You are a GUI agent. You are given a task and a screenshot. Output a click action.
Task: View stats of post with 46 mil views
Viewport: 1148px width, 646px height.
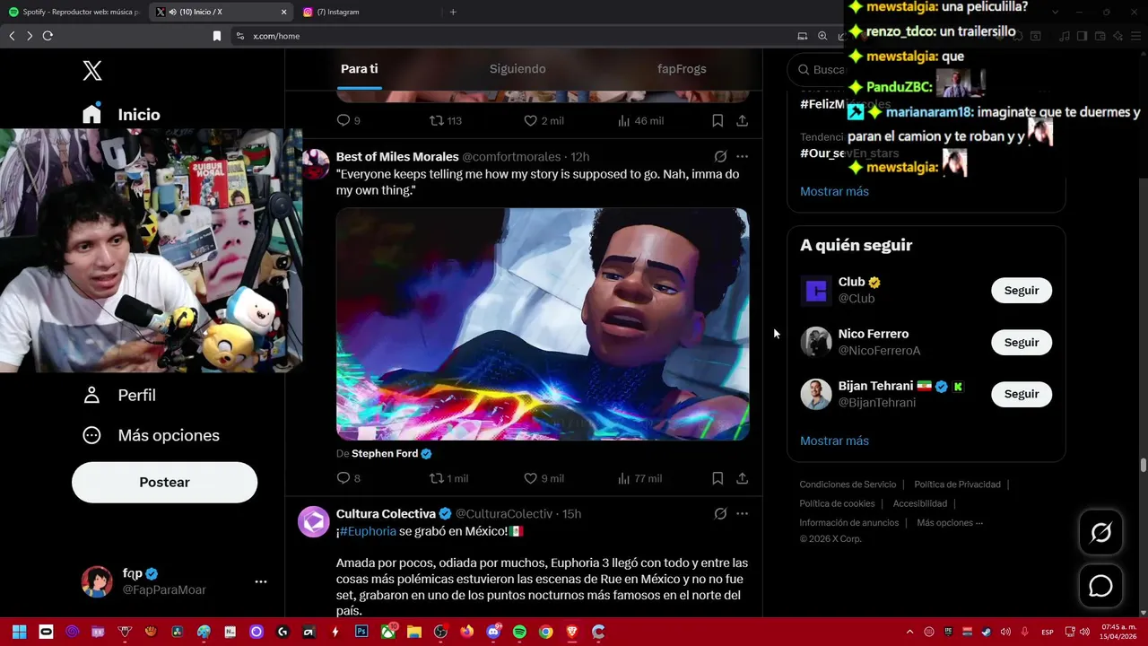(640, 120)
